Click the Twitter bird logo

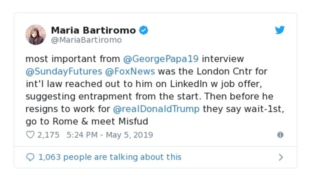tap(280, 30)
